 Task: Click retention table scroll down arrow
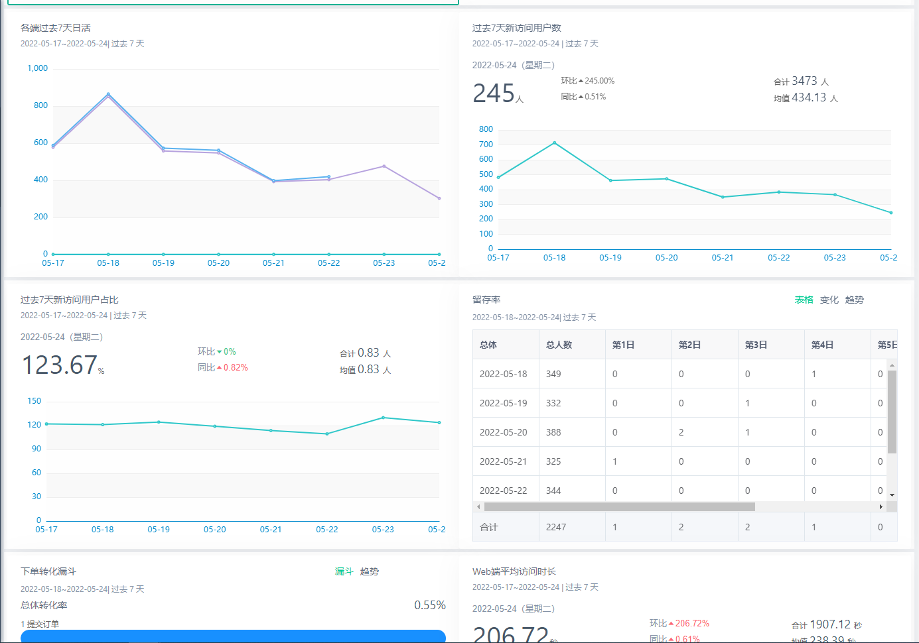[x=892, y=495]
